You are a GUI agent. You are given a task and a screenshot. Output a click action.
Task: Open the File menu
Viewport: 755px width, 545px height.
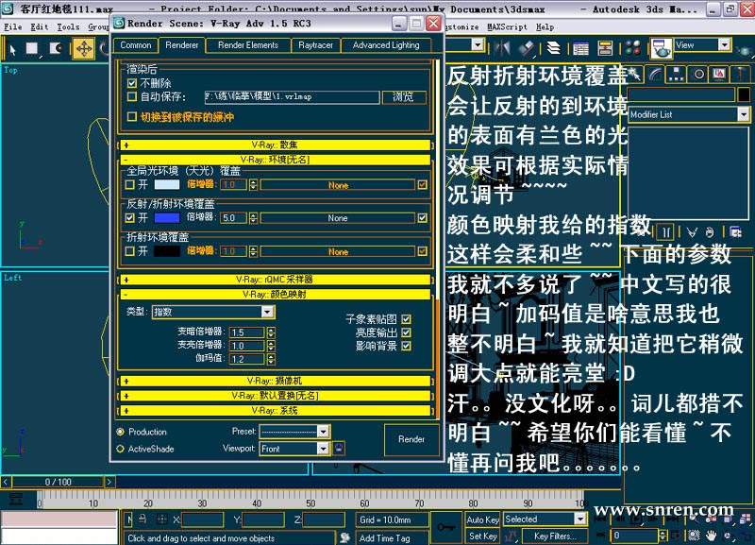pyautogui.click(x=13, y=27)
